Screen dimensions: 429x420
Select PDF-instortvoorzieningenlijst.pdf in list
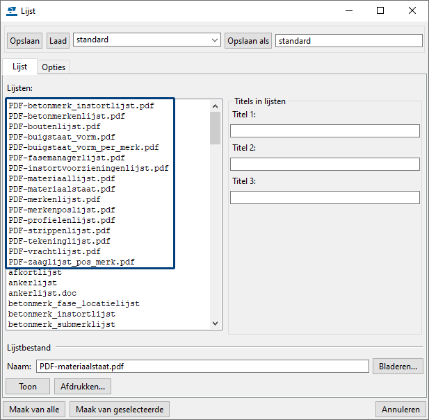(x=88, y=168)
